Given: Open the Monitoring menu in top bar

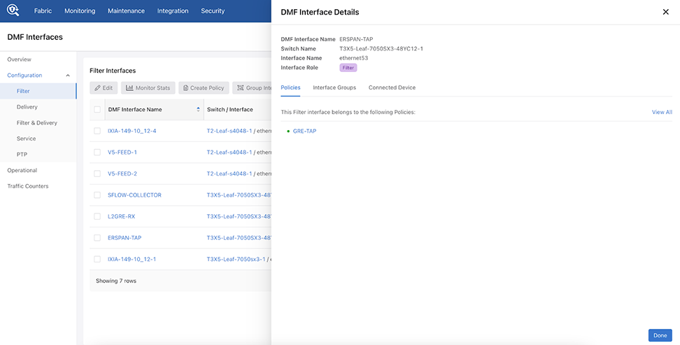Looking at the screenshot, I should click(80, 11).
